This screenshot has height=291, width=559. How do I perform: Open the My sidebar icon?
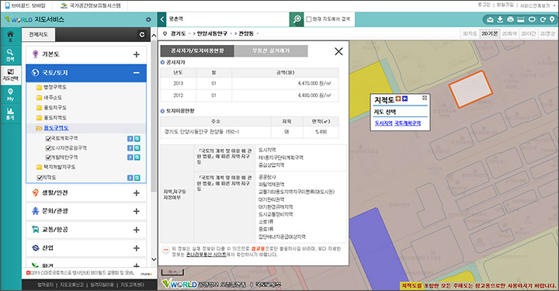click(10, 95)
